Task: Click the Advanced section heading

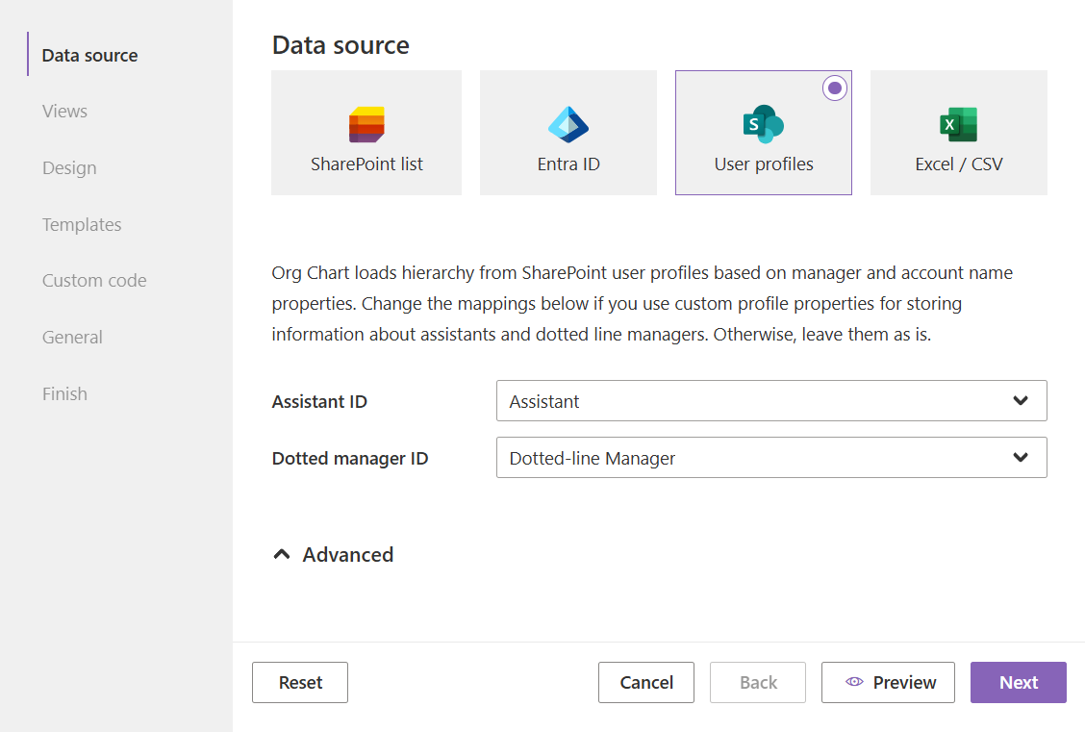Action: click(347, 554)
